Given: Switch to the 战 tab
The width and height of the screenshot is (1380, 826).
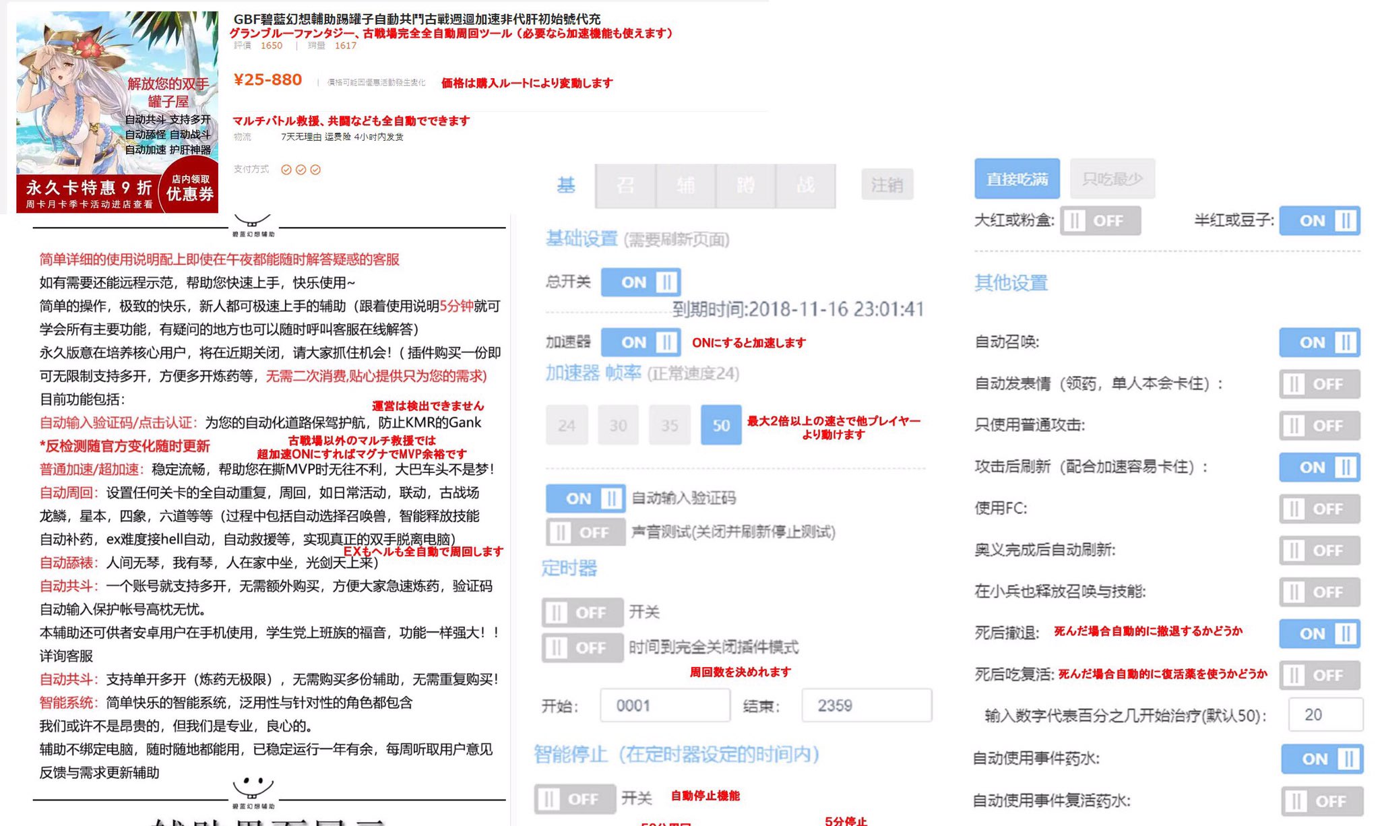Looking at the screenshot, I should 805,185.
